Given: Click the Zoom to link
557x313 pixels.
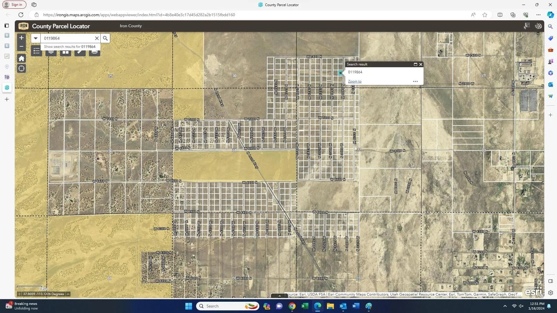Looking at the screenshot, I should [355, 81].
